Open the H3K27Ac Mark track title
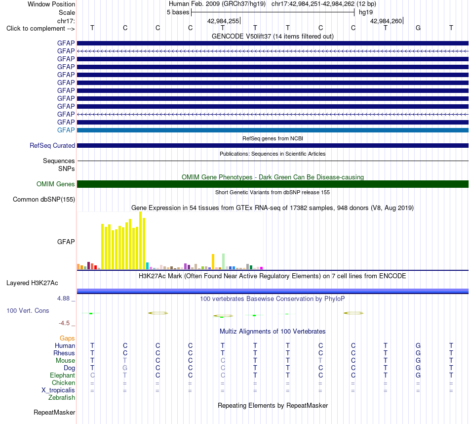The height and width of the screenshot is (424, 469). pos(273,276)
